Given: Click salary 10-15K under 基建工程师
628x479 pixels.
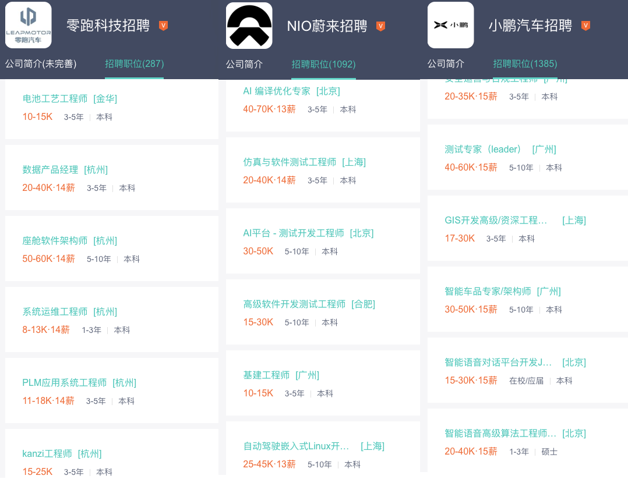Looking at the screenshot, I should coord(258,393).
